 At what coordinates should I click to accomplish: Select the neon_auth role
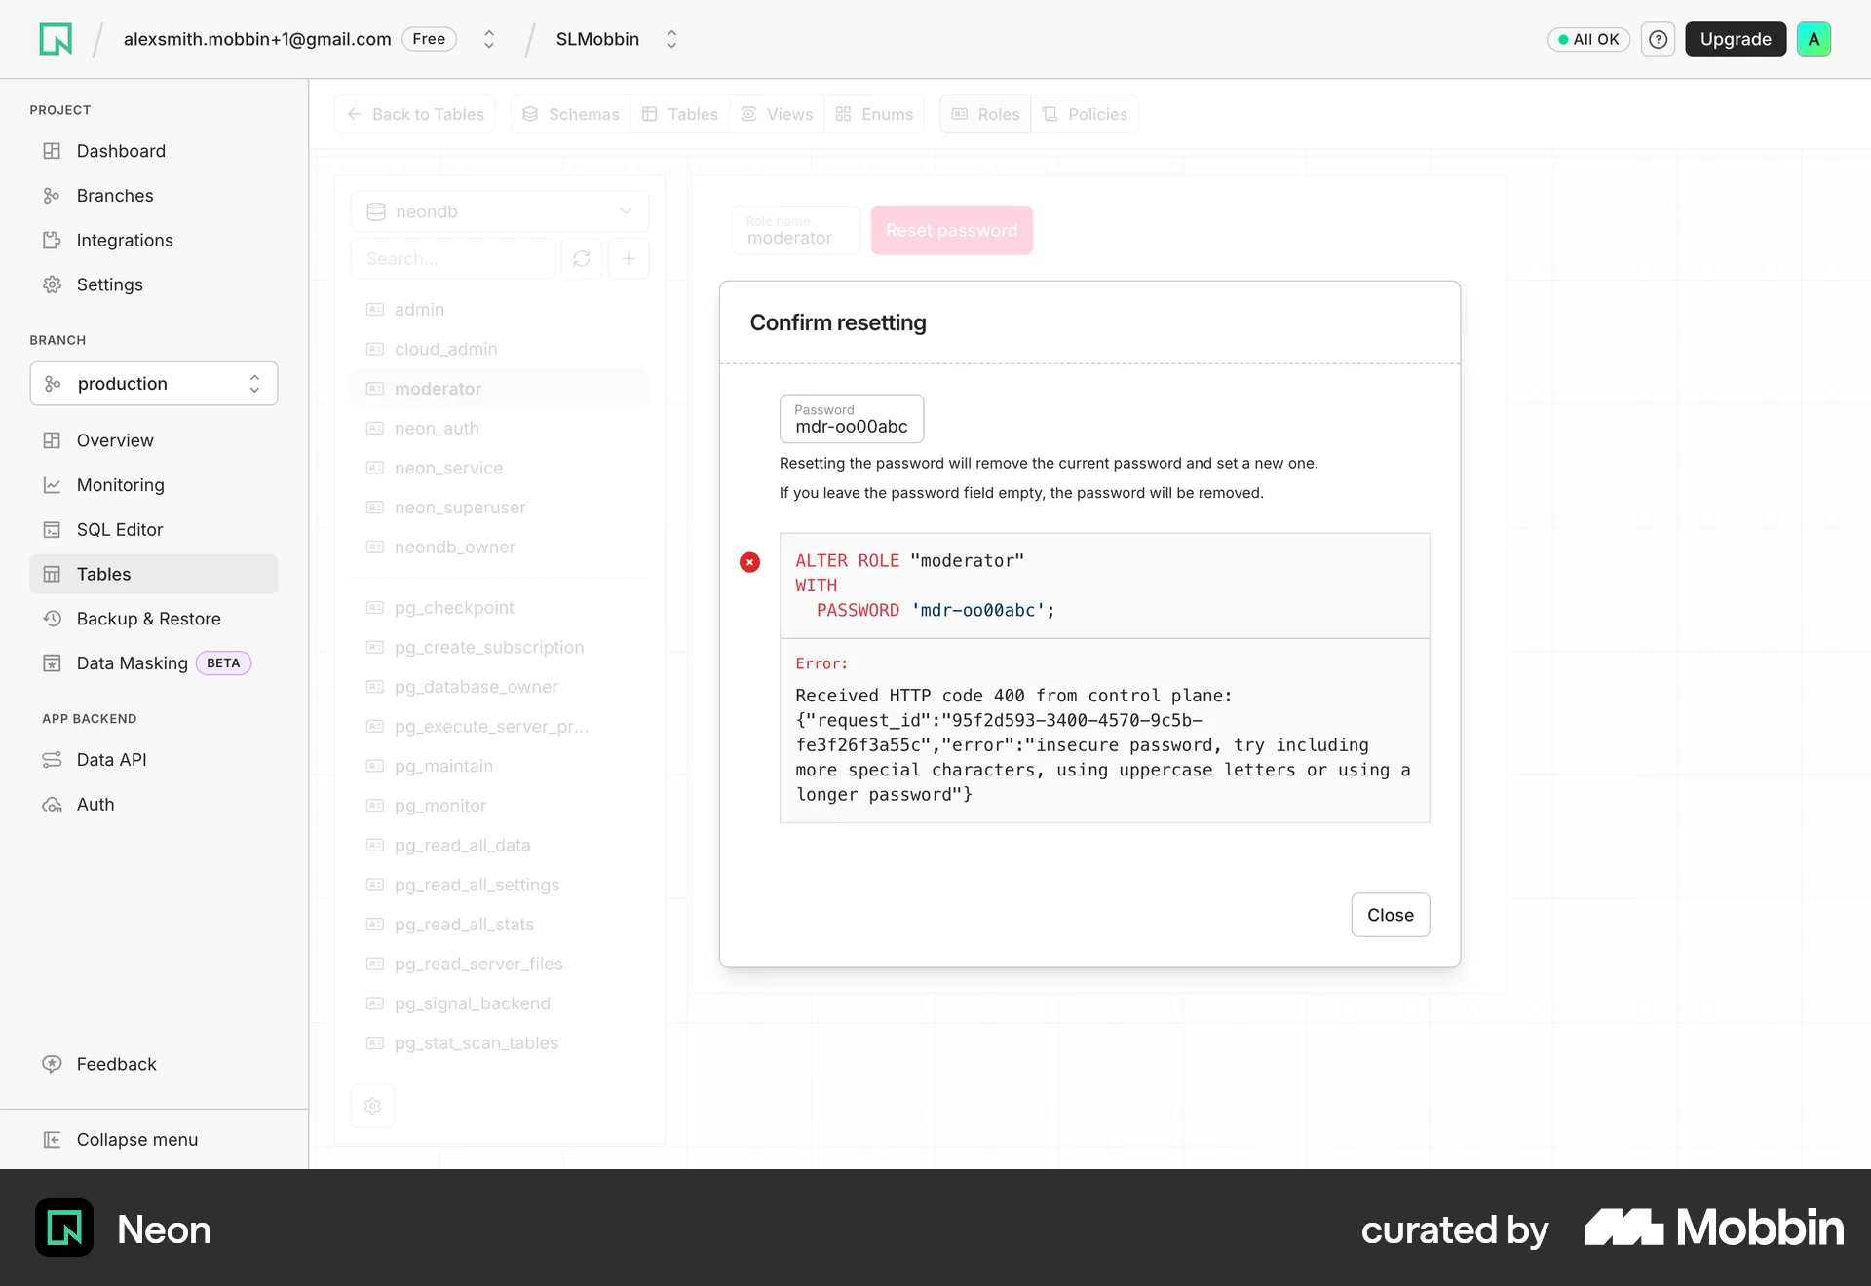(499, 429)
